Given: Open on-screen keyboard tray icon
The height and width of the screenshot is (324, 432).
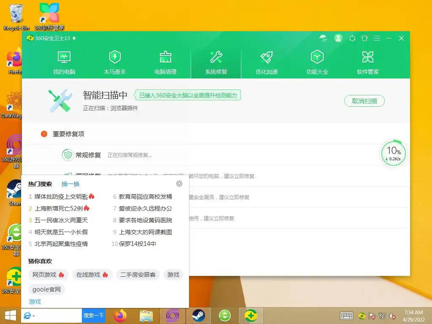Looking at the screenshot, I should click(346, 316).
